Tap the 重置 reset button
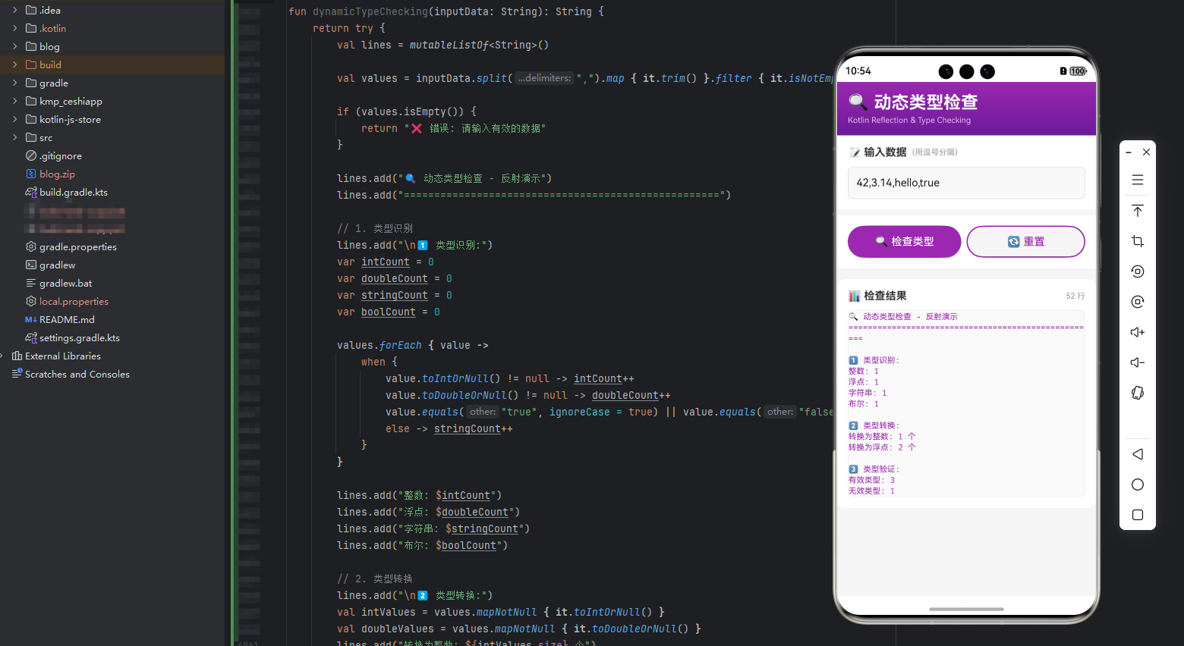 coord(1025,241)
